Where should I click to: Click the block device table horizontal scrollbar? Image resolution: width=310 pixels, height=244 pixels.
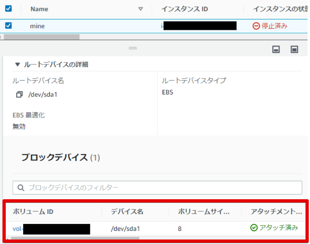(75, 238)
